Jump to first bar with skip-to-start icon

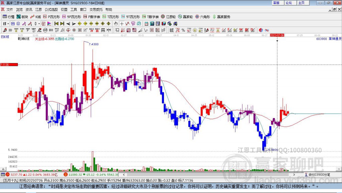point(56,24)
